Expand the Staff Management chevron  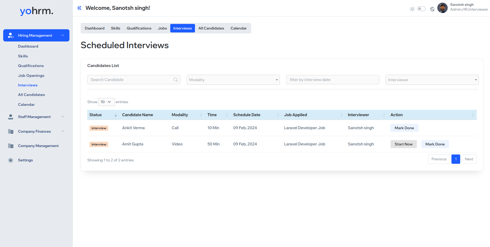tap(63, 117)
